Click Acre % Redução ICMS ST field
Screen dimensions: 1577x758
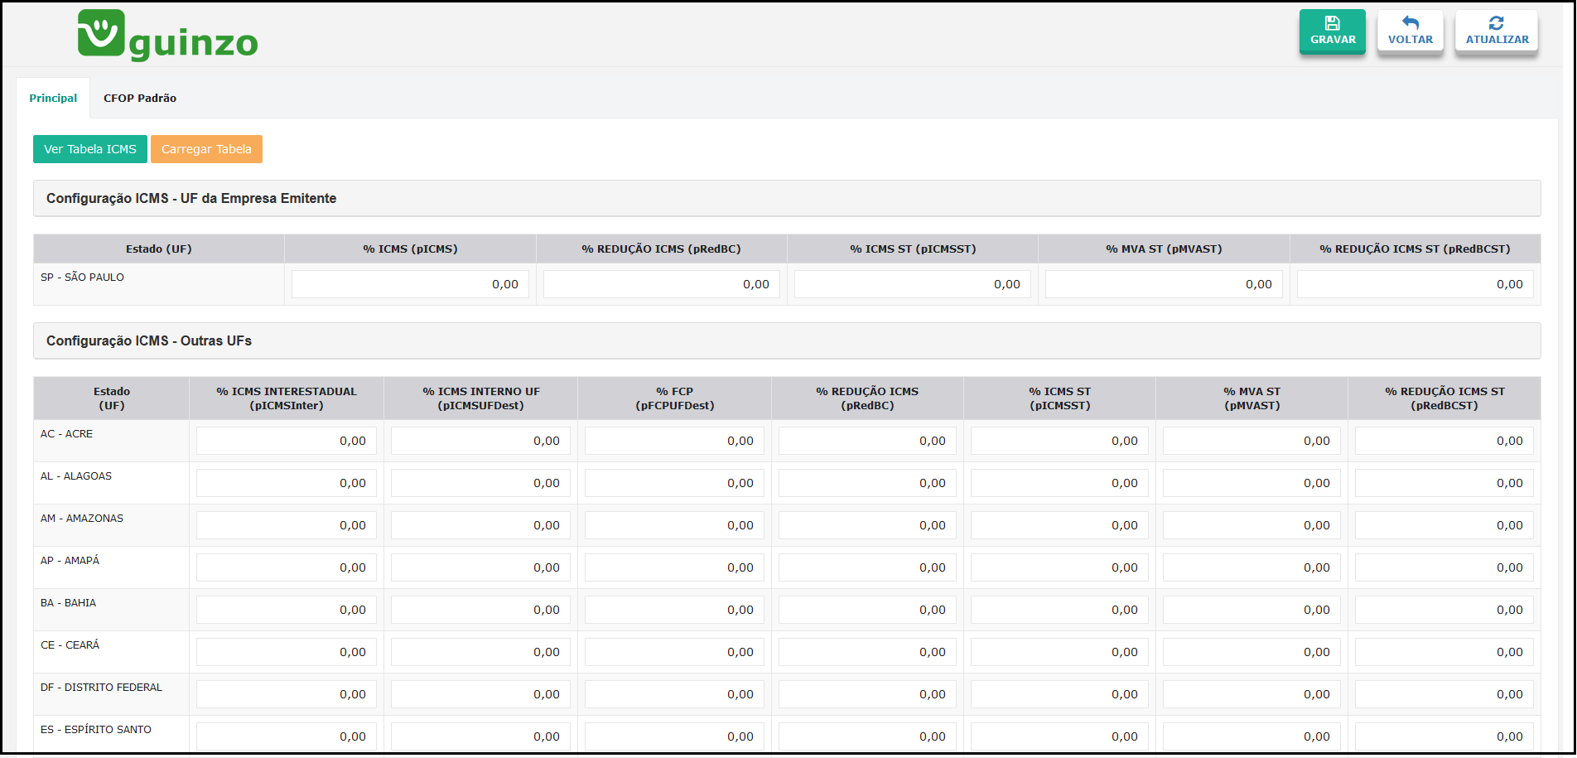tap(1444, 441)
